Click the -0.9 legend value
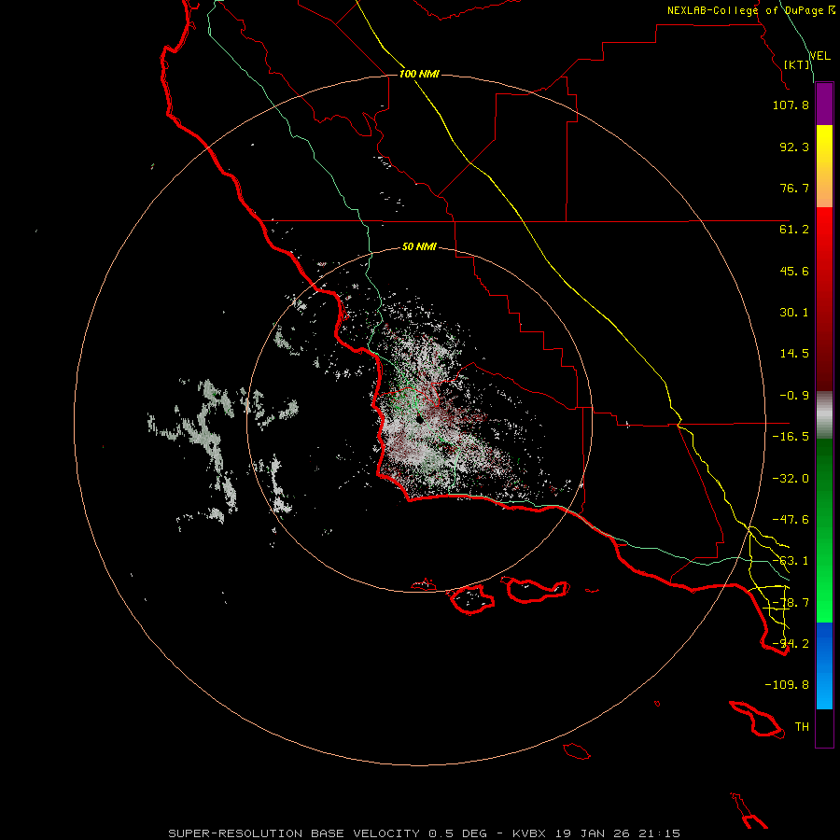Image resolution: width=840 pixels, height=840 pixels. tap(794, 396)
